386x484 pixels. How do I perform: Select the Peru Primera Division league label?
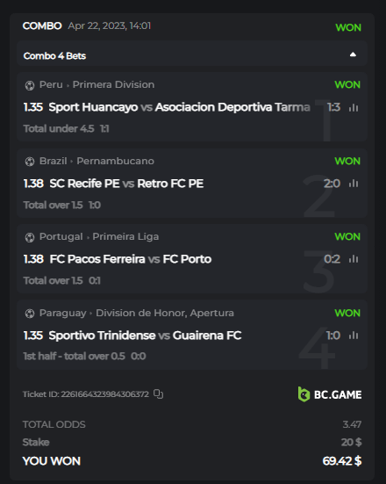pos(96,84)
